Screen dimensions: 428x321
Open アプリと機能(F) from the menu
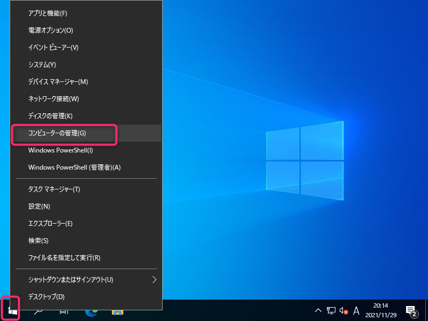coord(86,13)
